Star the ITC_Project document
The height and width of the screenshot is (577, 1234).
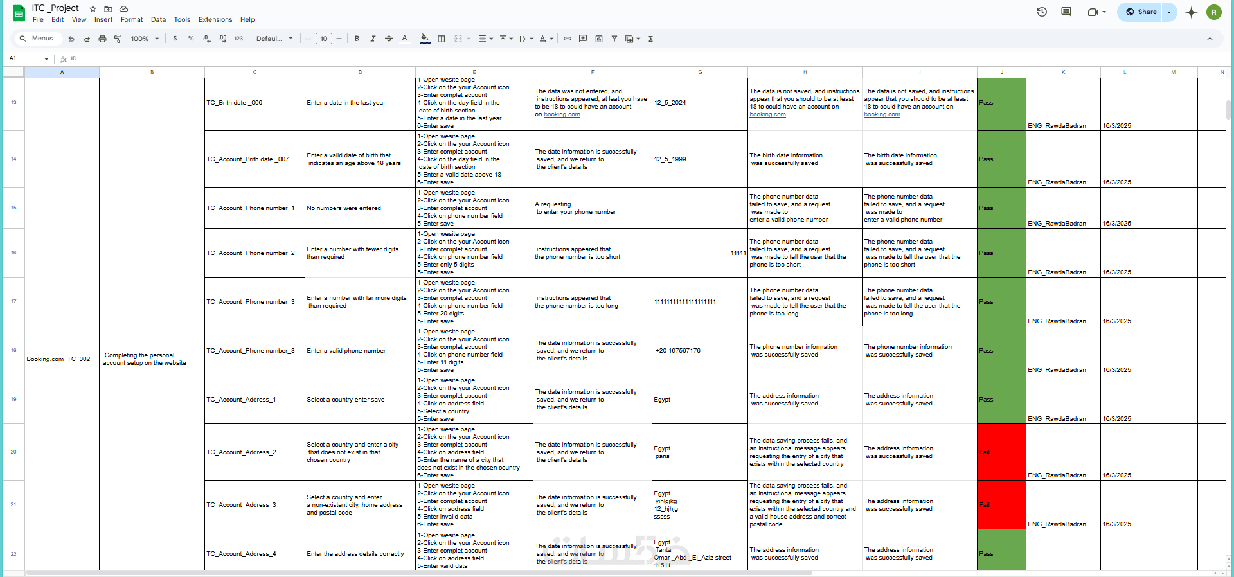[93, 9]
